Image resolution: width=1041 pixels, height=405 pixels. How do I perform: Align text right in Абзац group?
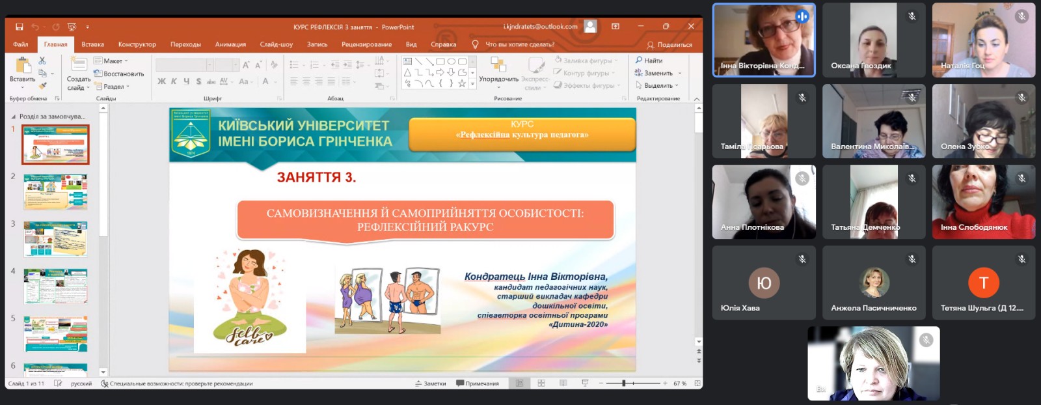[319, 81]
